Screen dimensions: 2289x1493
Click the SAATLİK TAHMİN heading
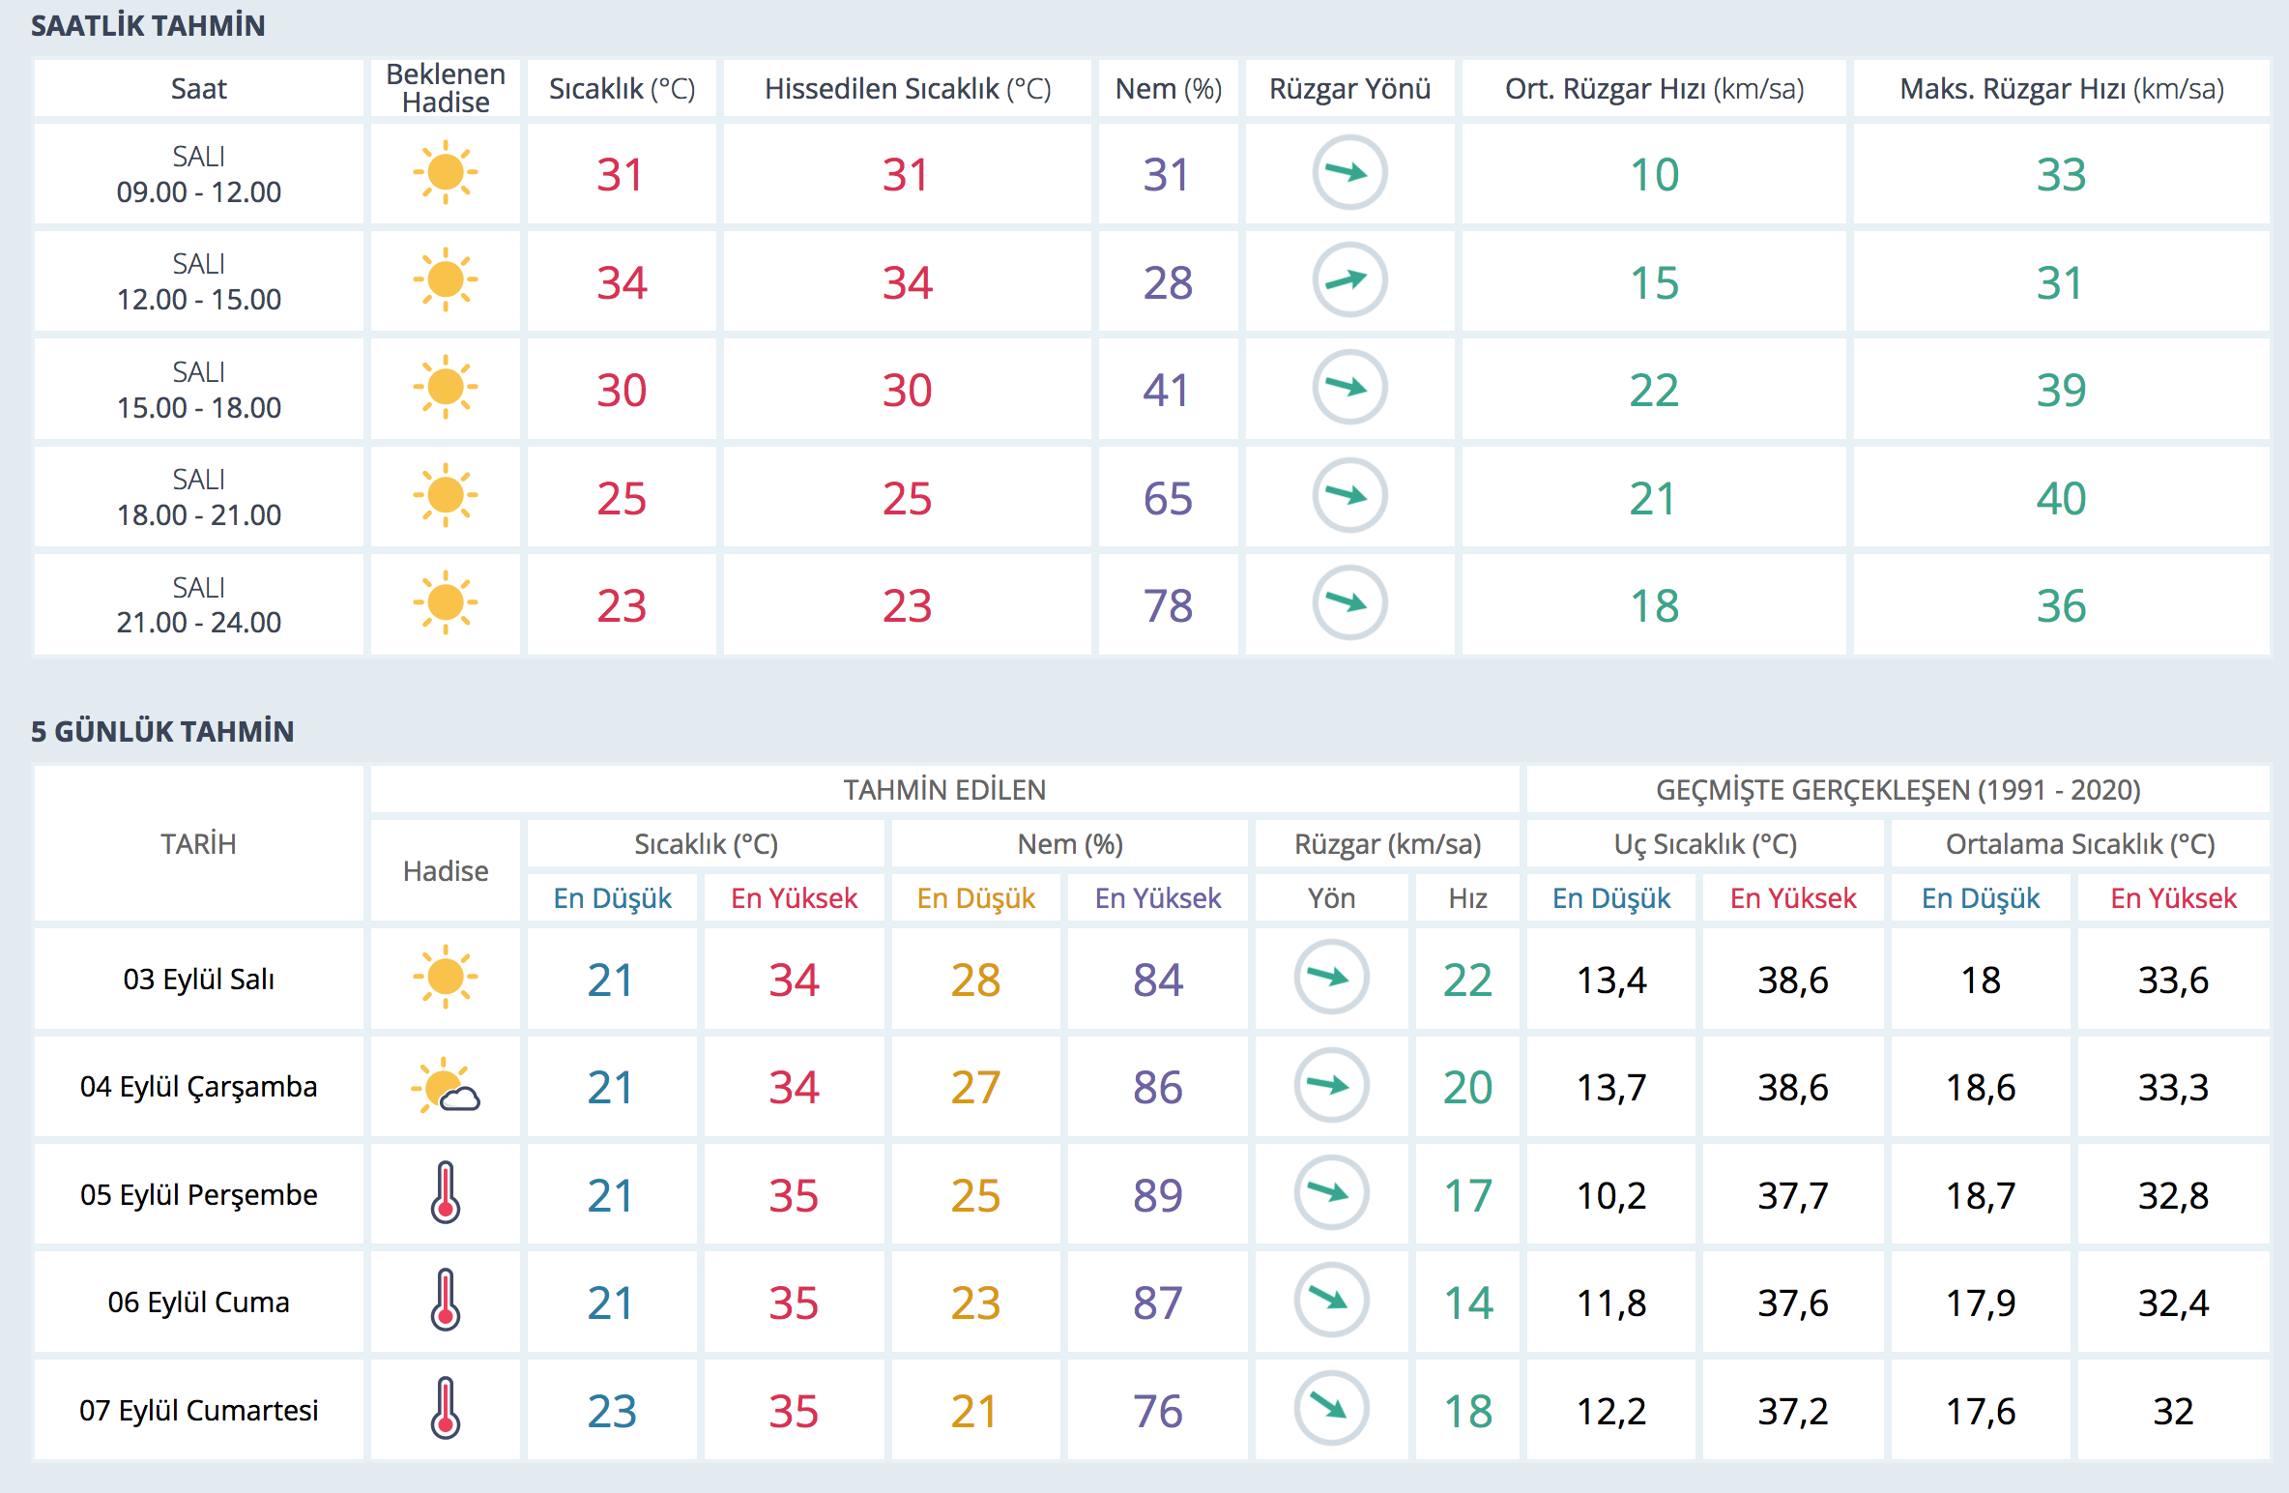(x=148, y=26)
